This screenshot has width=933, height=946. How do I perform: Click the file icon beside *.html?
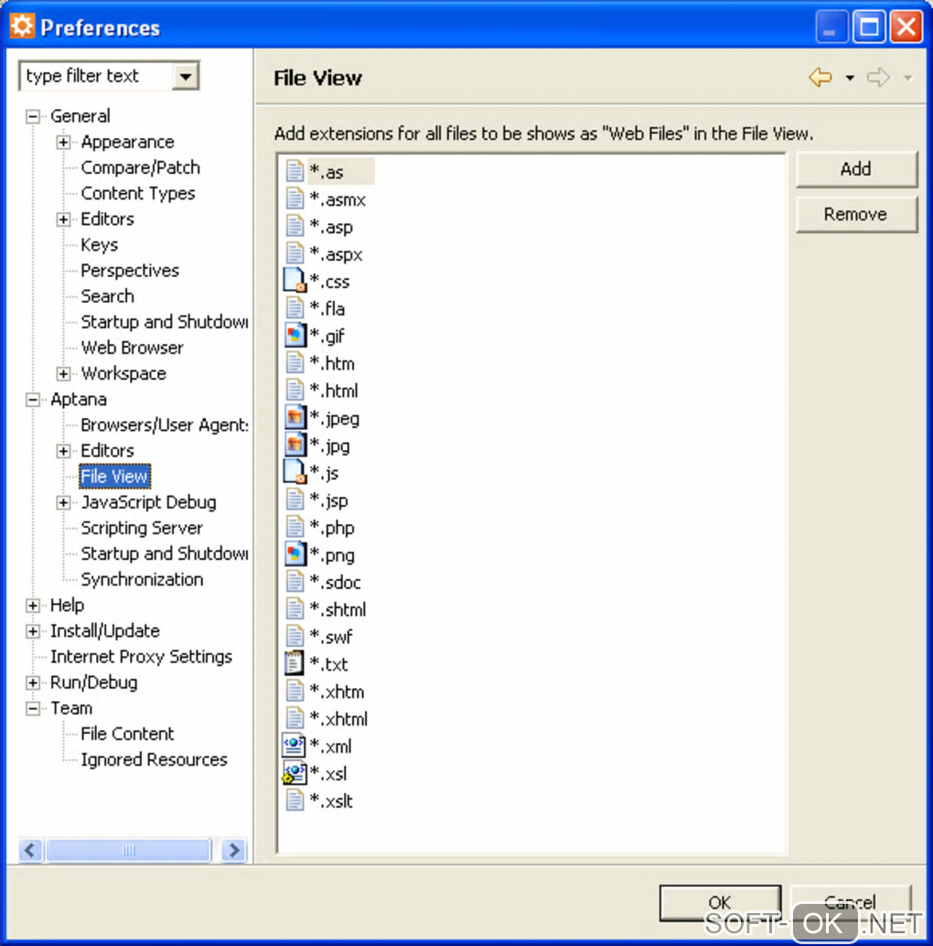click(295, 390)
